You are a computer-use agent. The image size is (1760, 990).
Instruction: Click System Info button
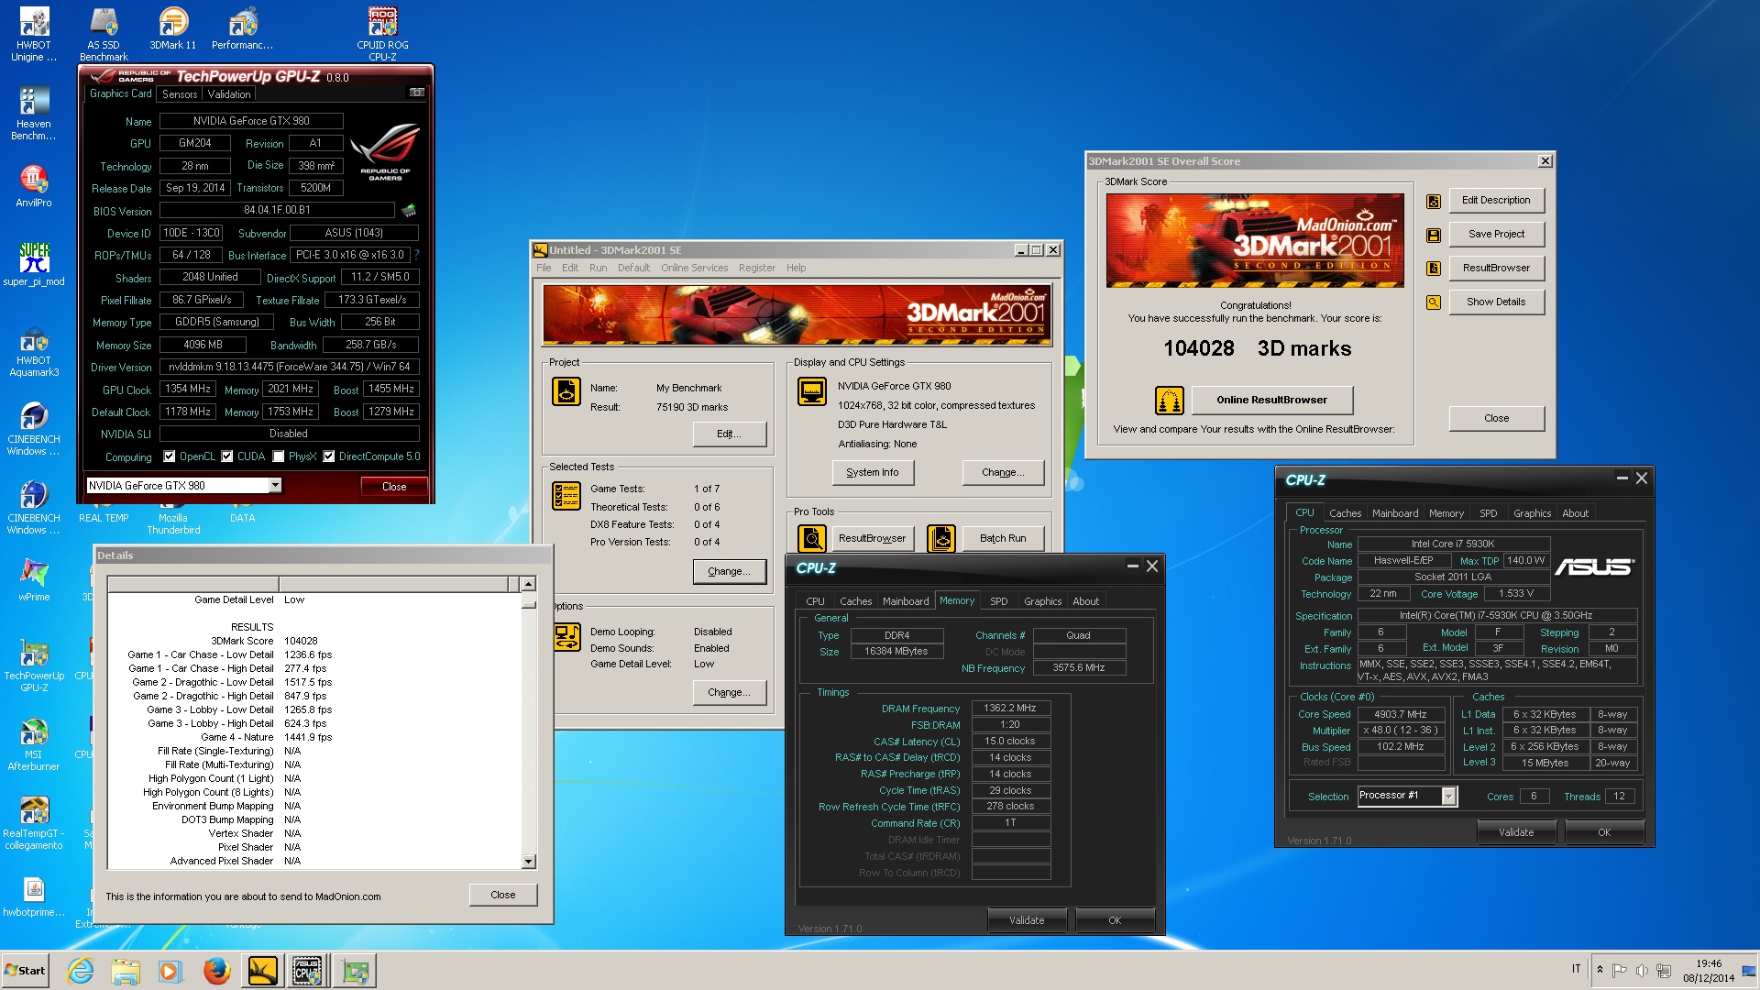[x=873, y=473]
